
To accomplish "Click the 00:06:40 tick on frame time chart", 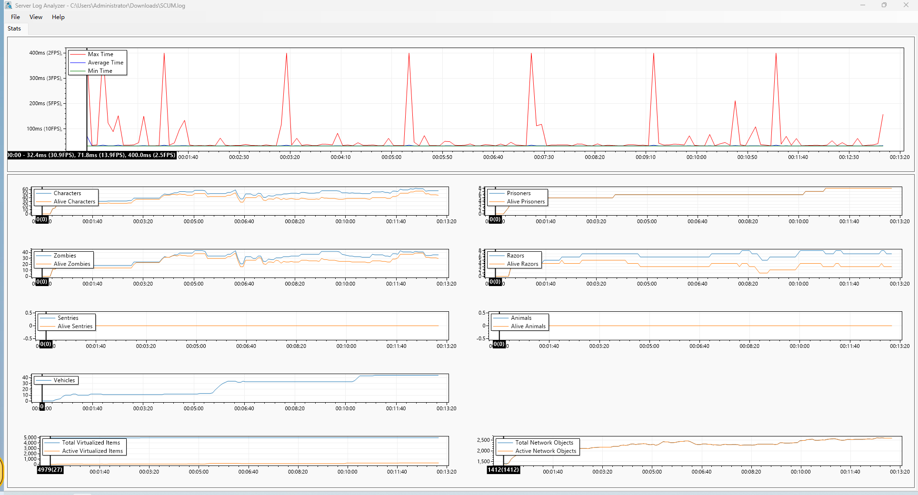I will (x=493, y=157).
